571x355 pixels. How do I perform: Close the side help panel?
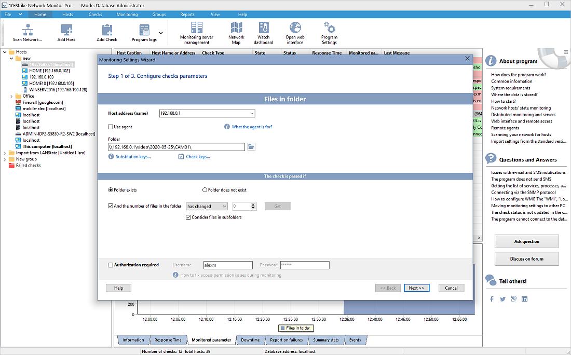coord(566,52)
